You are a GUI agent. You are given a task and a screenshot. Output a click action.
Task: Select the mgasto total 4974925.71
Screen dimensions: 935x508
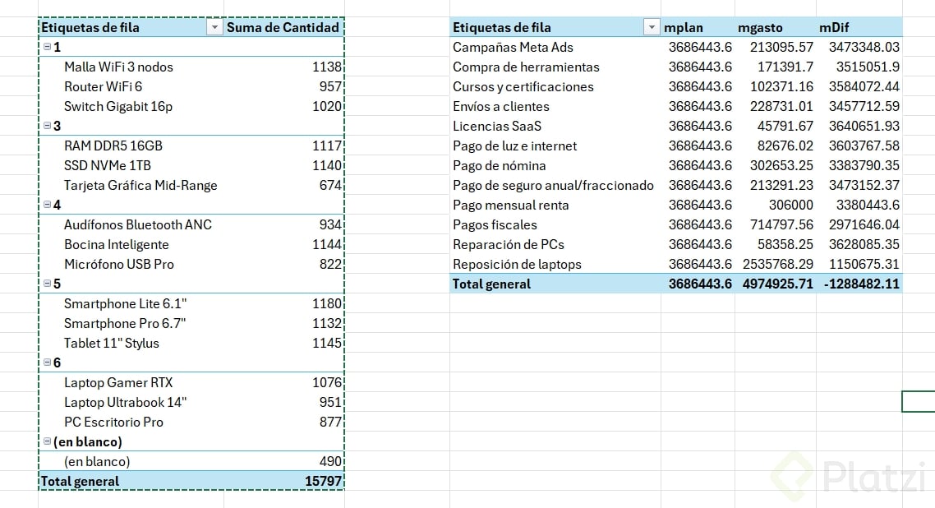777,284
